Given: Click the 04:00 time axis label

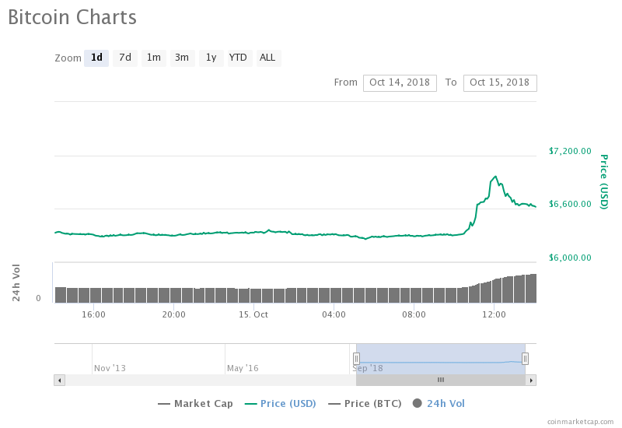Looking at the screenshot, I should [x=334, y=314].
